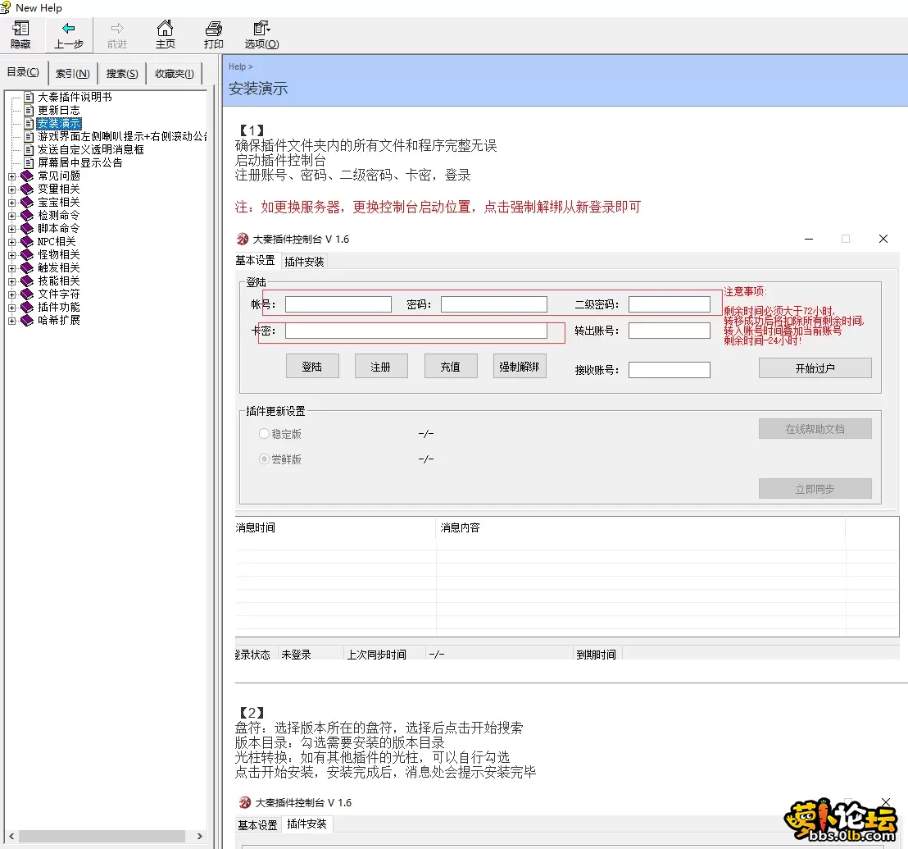Click the 强制解绑 button
908x849 pixels.
[x=519, y=367]
